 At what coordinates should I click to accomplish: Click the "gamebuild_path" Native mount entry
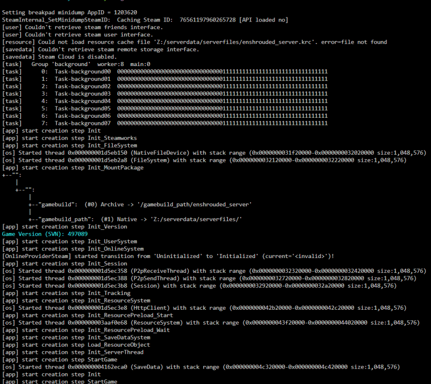click(135, 220)
